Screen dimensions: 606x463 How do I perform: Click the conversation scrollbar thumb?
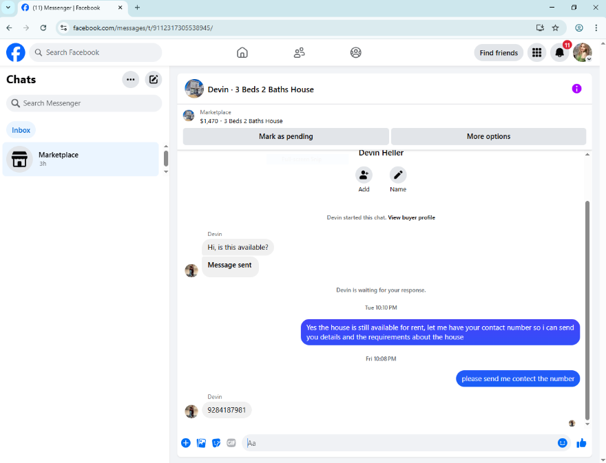(x=587, y=310)
